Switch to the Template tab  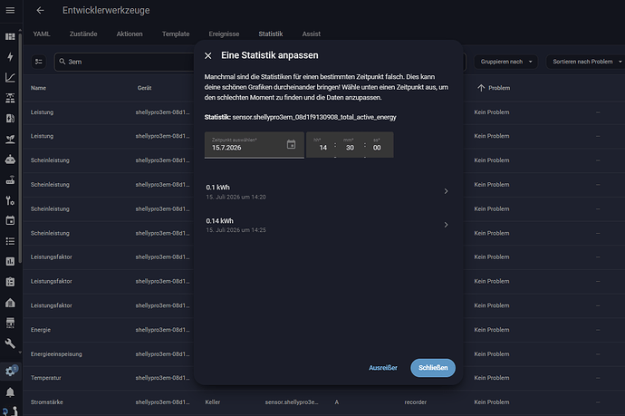coord(176,34)
